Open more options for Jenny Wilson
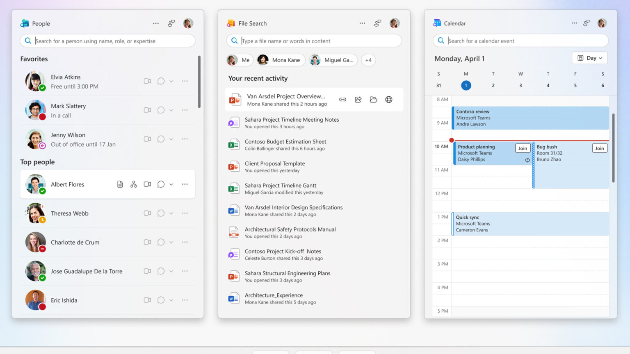This screenshot has width=630, height=354. point(185,139)
